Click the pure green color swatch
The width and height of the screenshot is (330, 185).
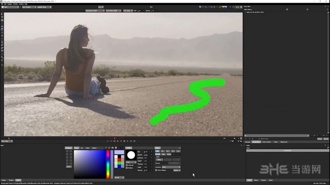[119, 163]
